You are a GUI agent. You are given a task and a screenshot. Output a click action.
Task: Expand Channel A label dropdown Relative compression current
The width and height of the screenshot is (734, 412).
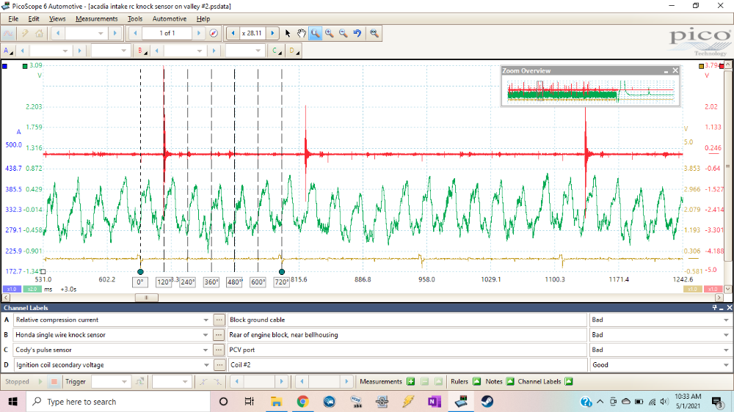click(206, 320)
